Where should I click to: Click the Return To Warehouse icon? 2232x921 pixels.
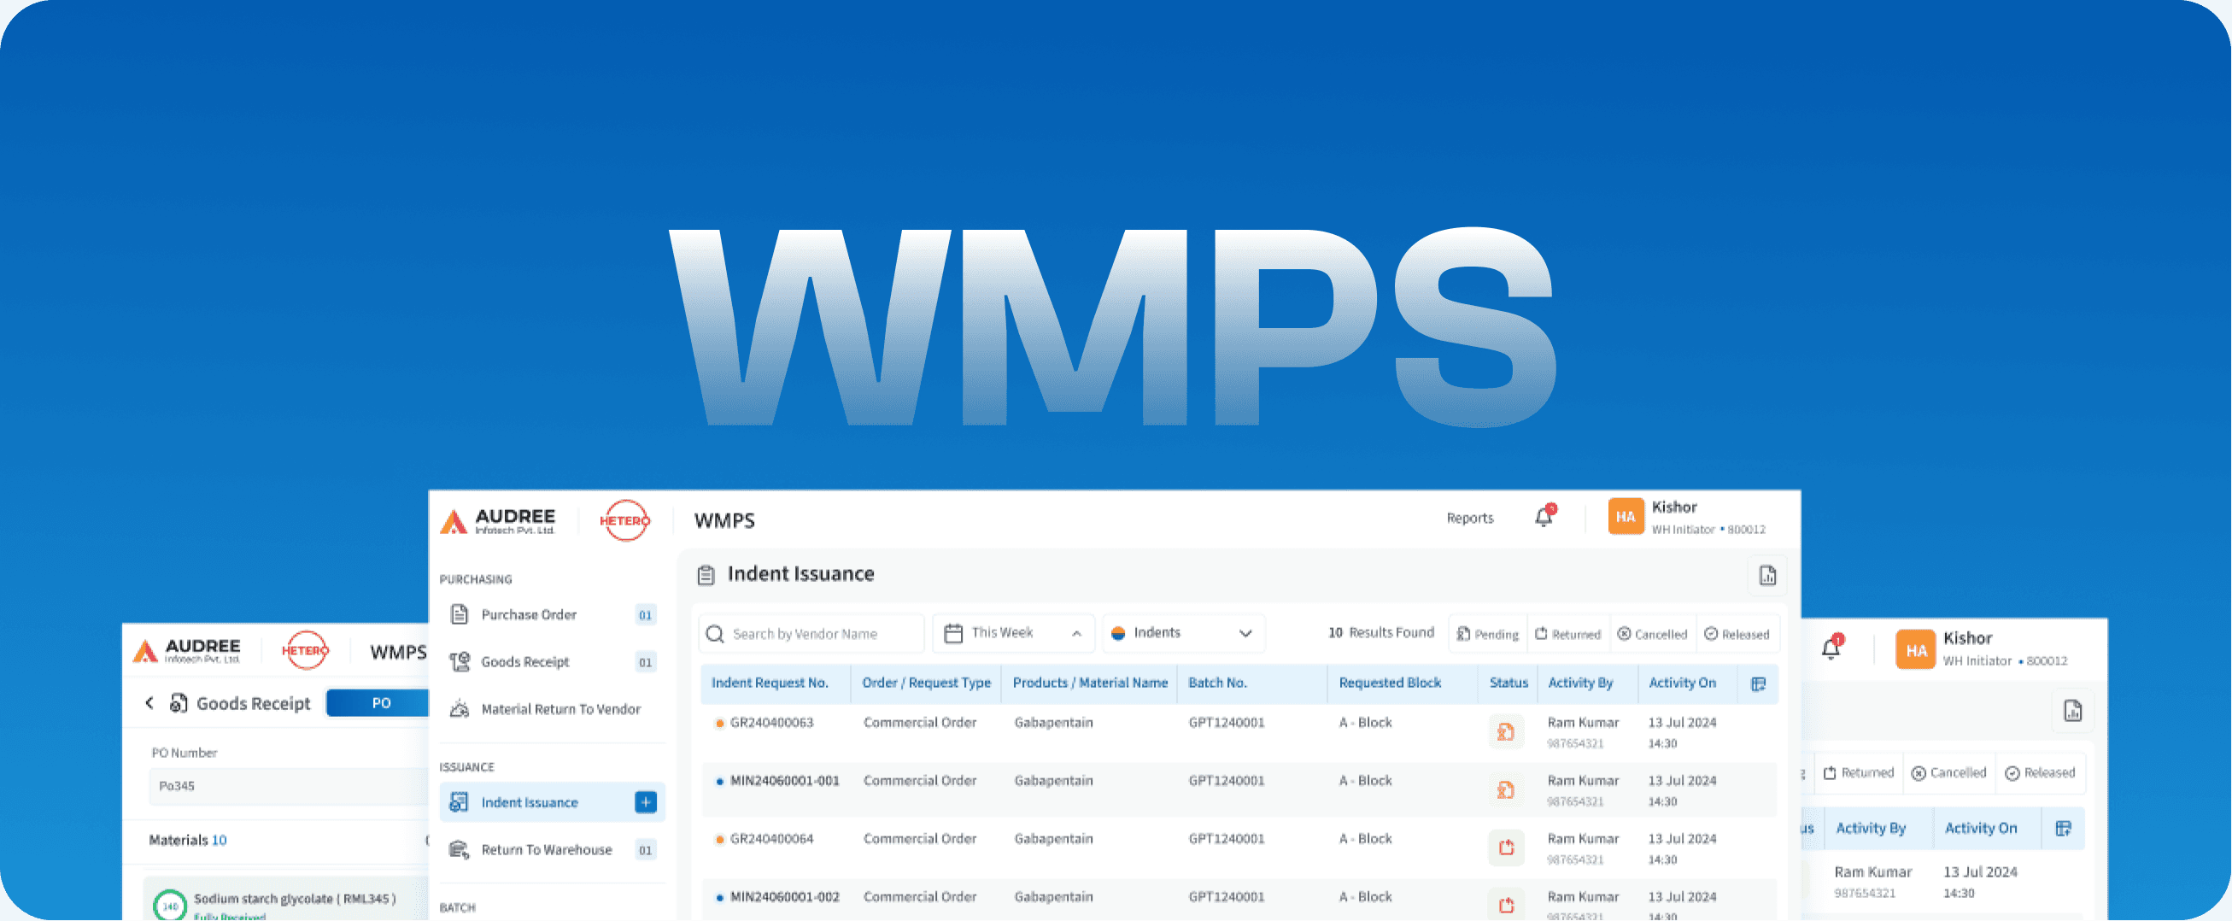tap(460, 850)
